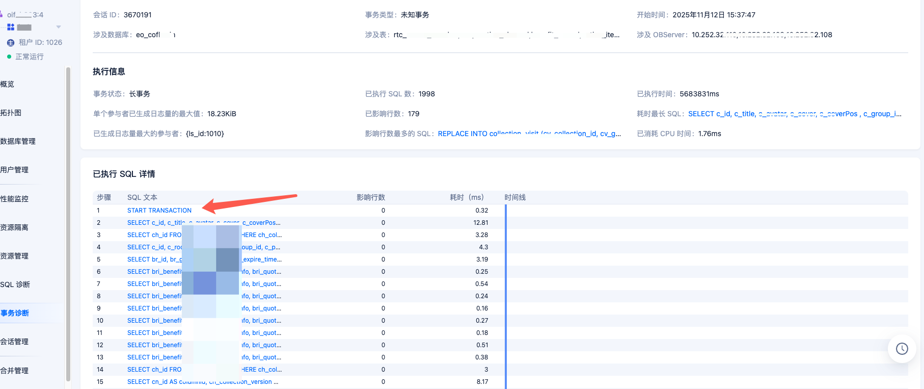This screenshot has height=389, width=924.
Task: Go to 数据库管理 in the sidebar
Action: [18, 141]
